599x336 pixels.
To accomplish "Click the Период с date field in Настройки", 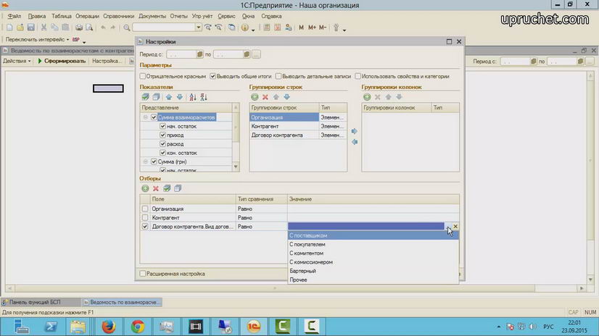I will (x=181, y=54).
